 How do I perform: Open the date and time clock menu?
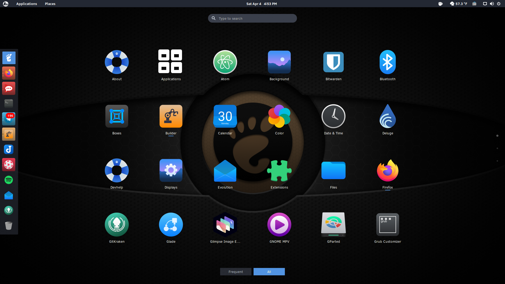click(x=261, y=4)
